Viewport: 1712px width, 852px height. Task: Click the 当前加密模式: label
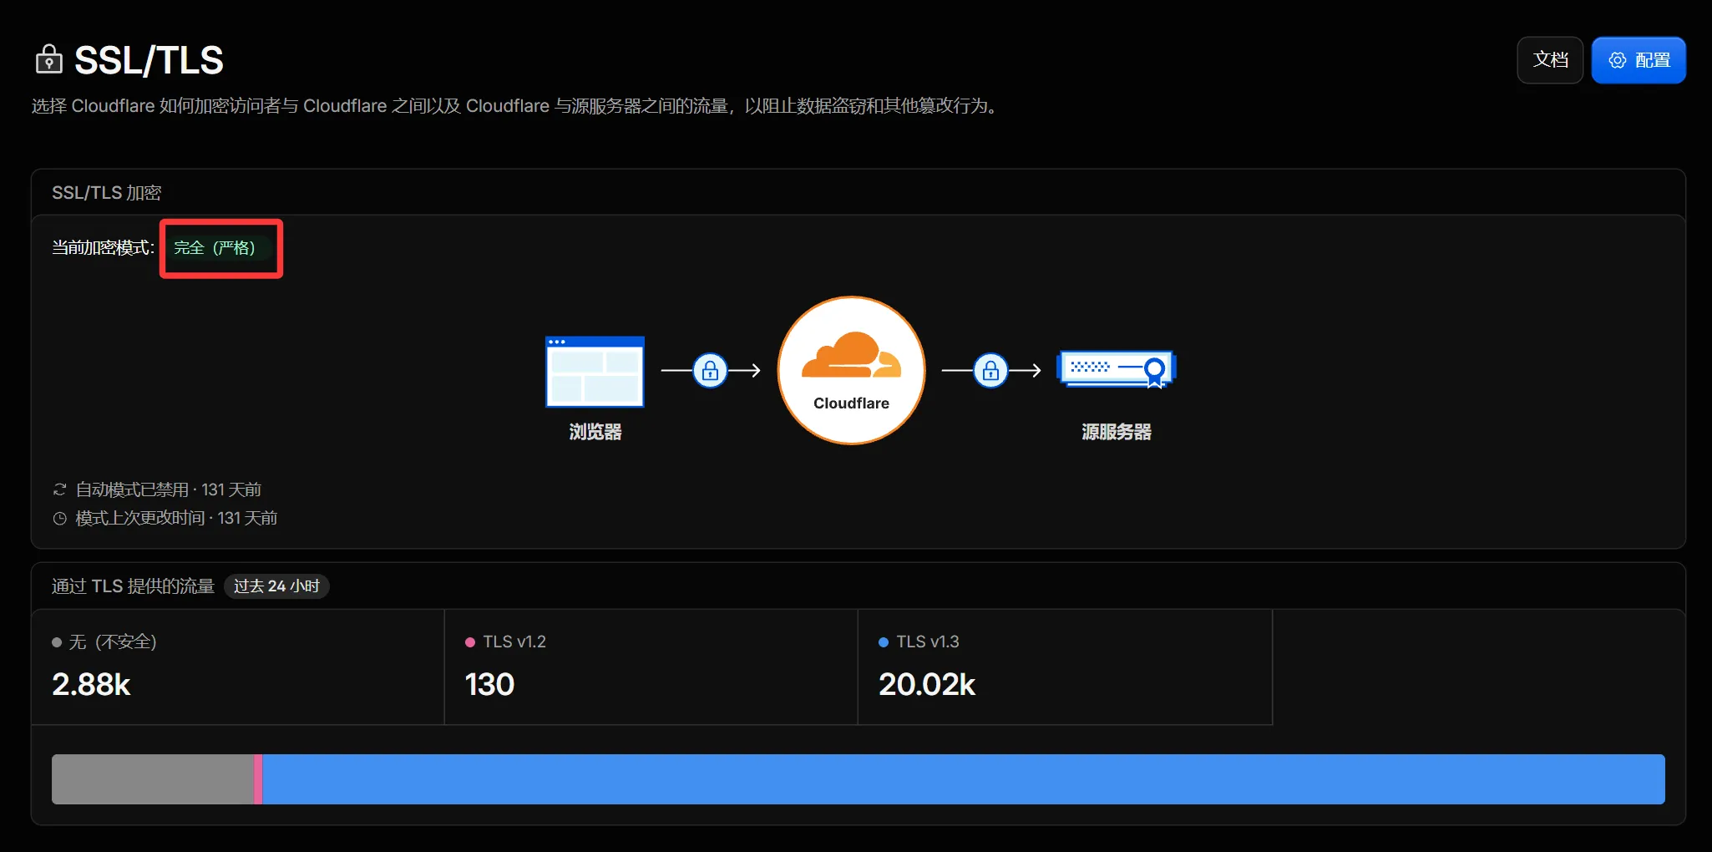pos(104,248)
